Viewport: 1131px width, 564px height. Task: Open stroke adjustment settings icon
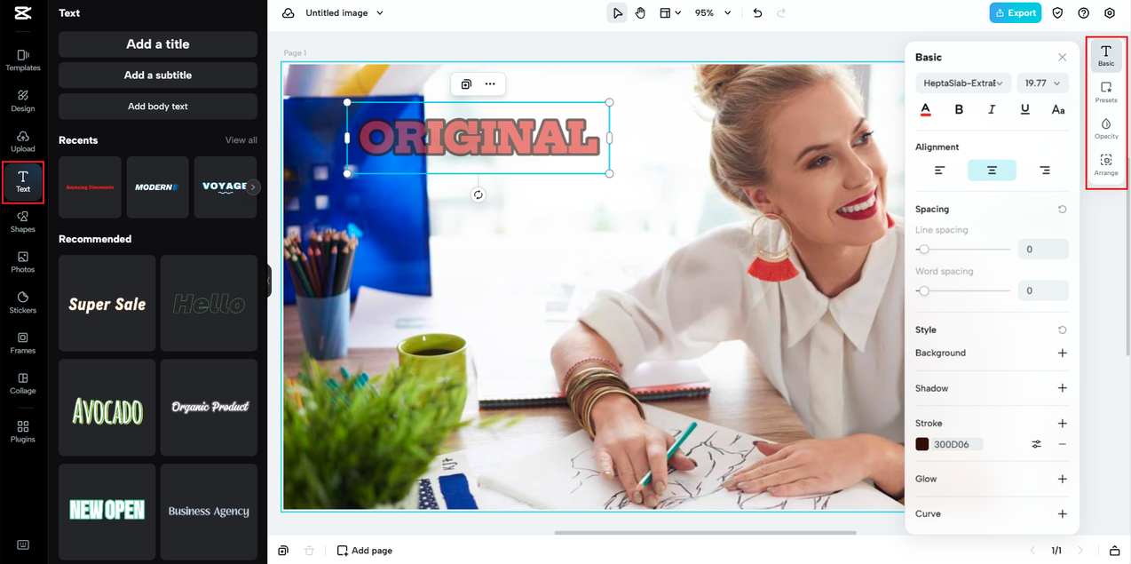(1036, 444)
